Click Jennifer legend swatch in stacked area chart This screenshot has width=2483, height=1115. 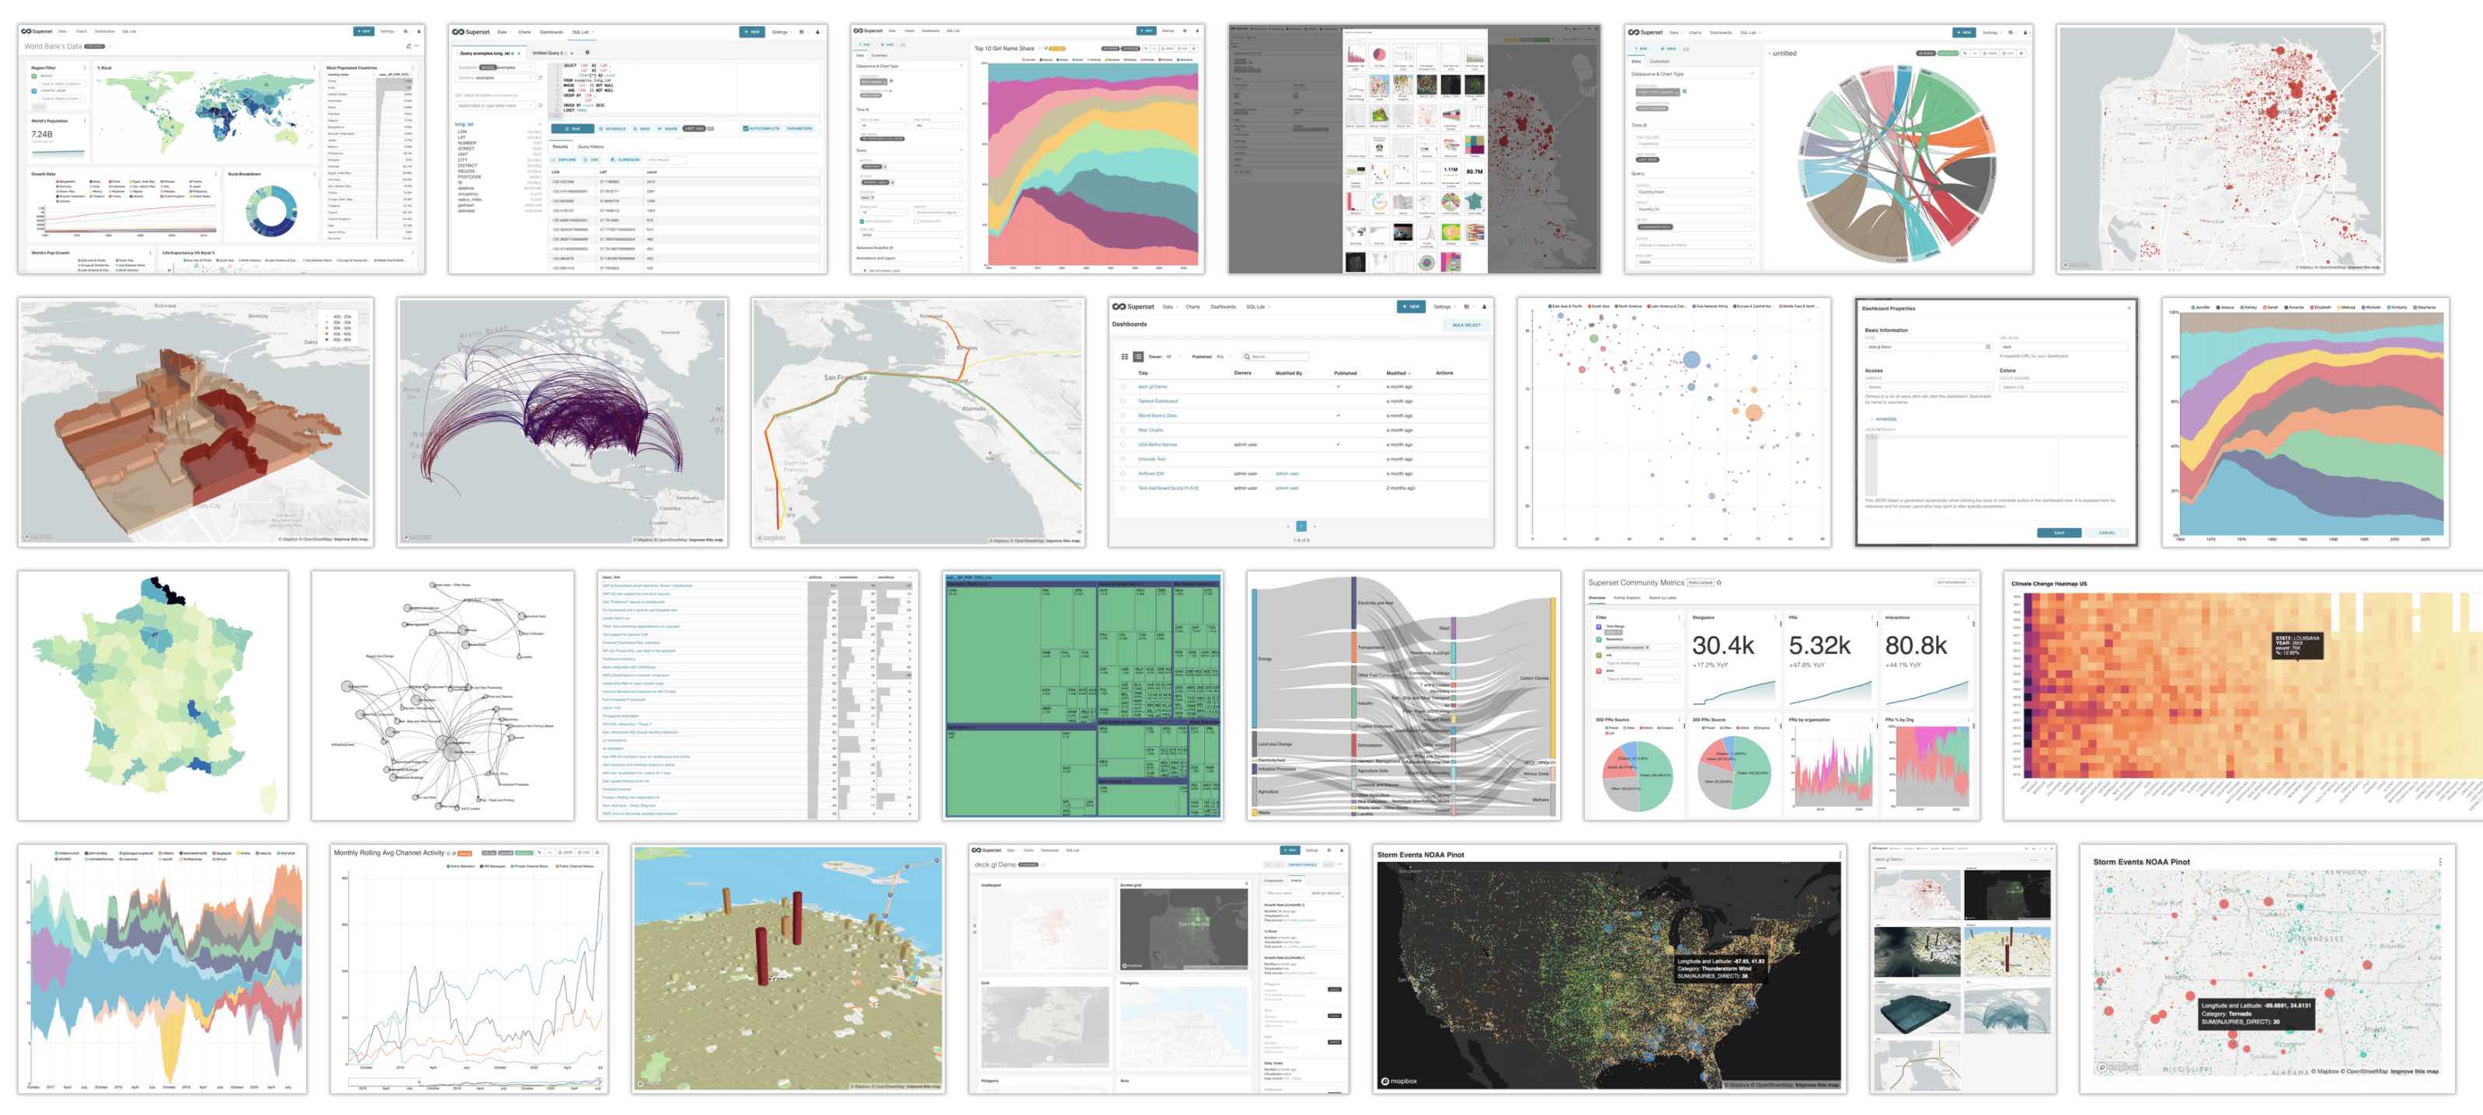(x=2195, y=307)
